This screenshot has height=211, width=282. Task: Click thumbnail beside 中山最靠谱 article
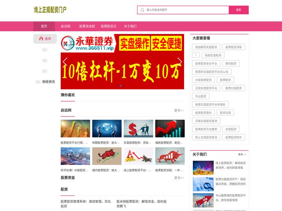[x=203, y=200]
